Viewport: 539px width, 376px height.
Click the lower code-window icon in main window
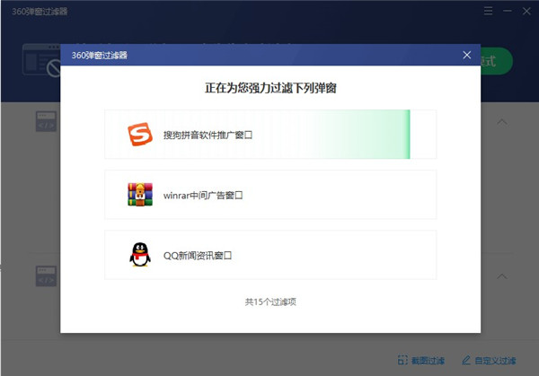pos(46,275)
